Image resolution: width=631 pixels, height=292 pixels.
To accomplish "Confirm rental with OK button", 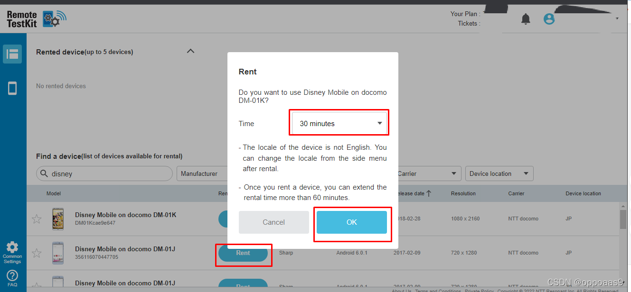I will pos(352,222).
